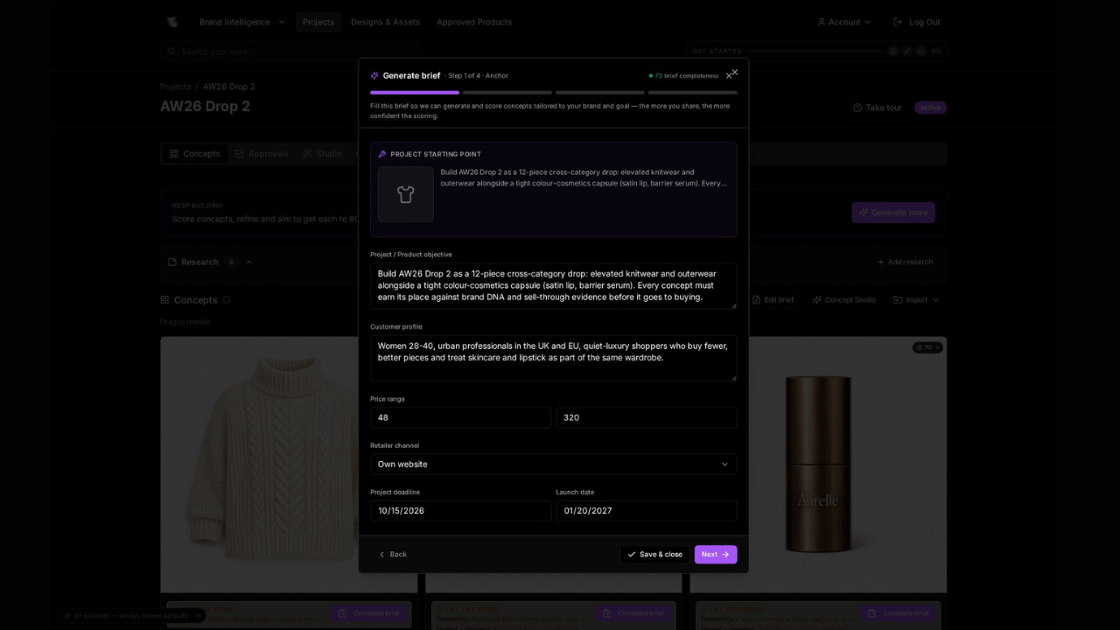Click the Search your work field

[x=290, y=52]
